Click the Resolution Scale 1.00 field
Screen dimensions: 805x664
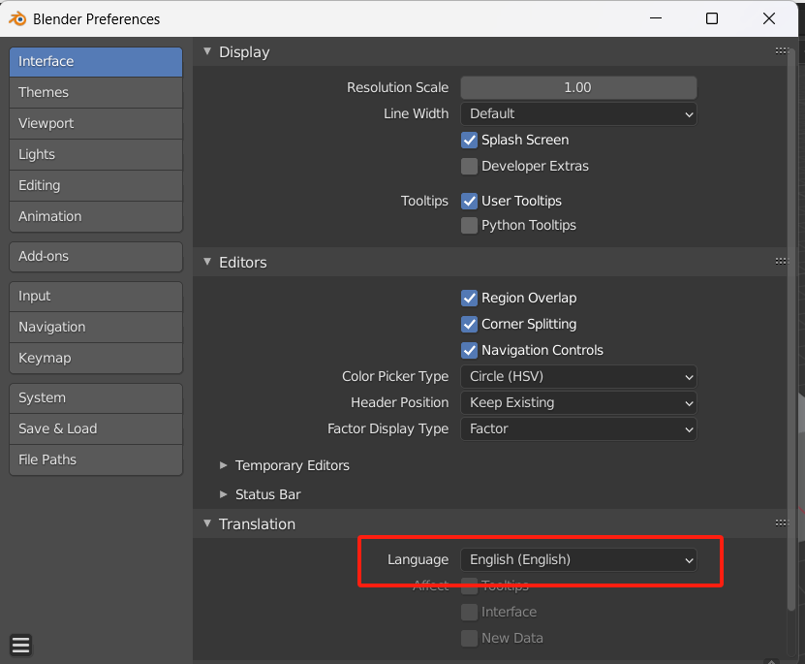pos(578,88)
